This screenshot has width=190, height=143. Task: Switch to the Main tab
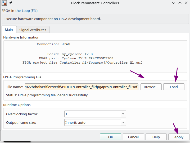(9, 30)
